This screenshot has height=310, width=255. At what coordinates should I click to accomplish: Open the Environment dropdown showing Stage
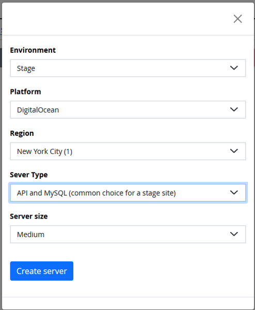(x=128, y=68)
